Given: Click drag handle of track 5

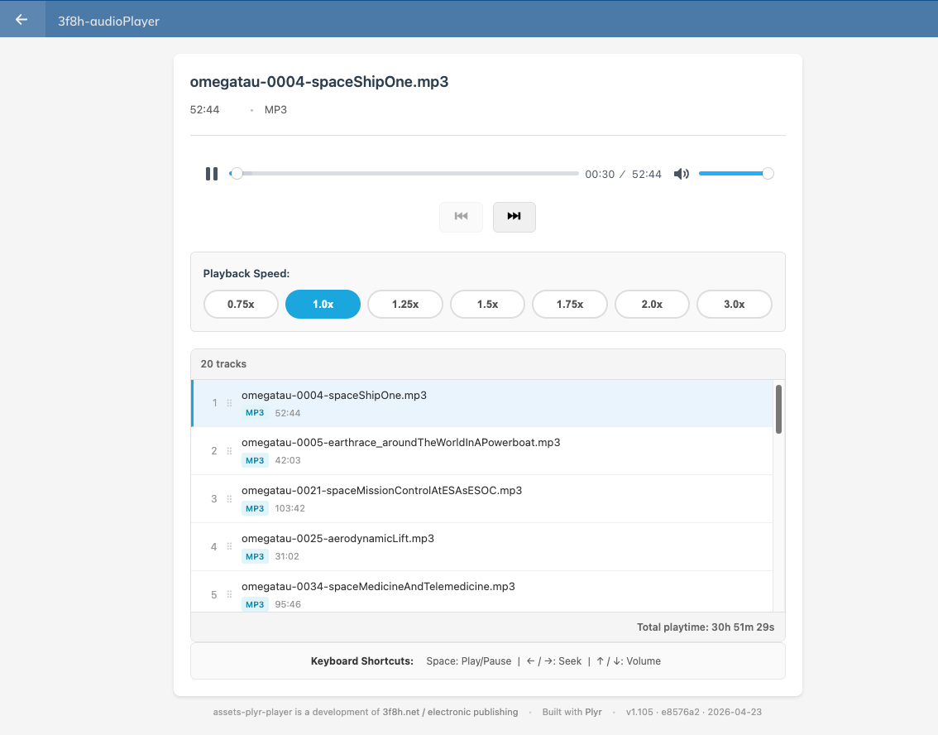Looking at the screenshot, I should 229,595.
